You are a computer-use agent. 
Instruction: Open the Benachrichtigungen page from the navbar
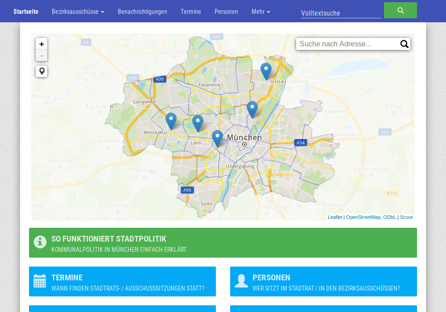142,12
